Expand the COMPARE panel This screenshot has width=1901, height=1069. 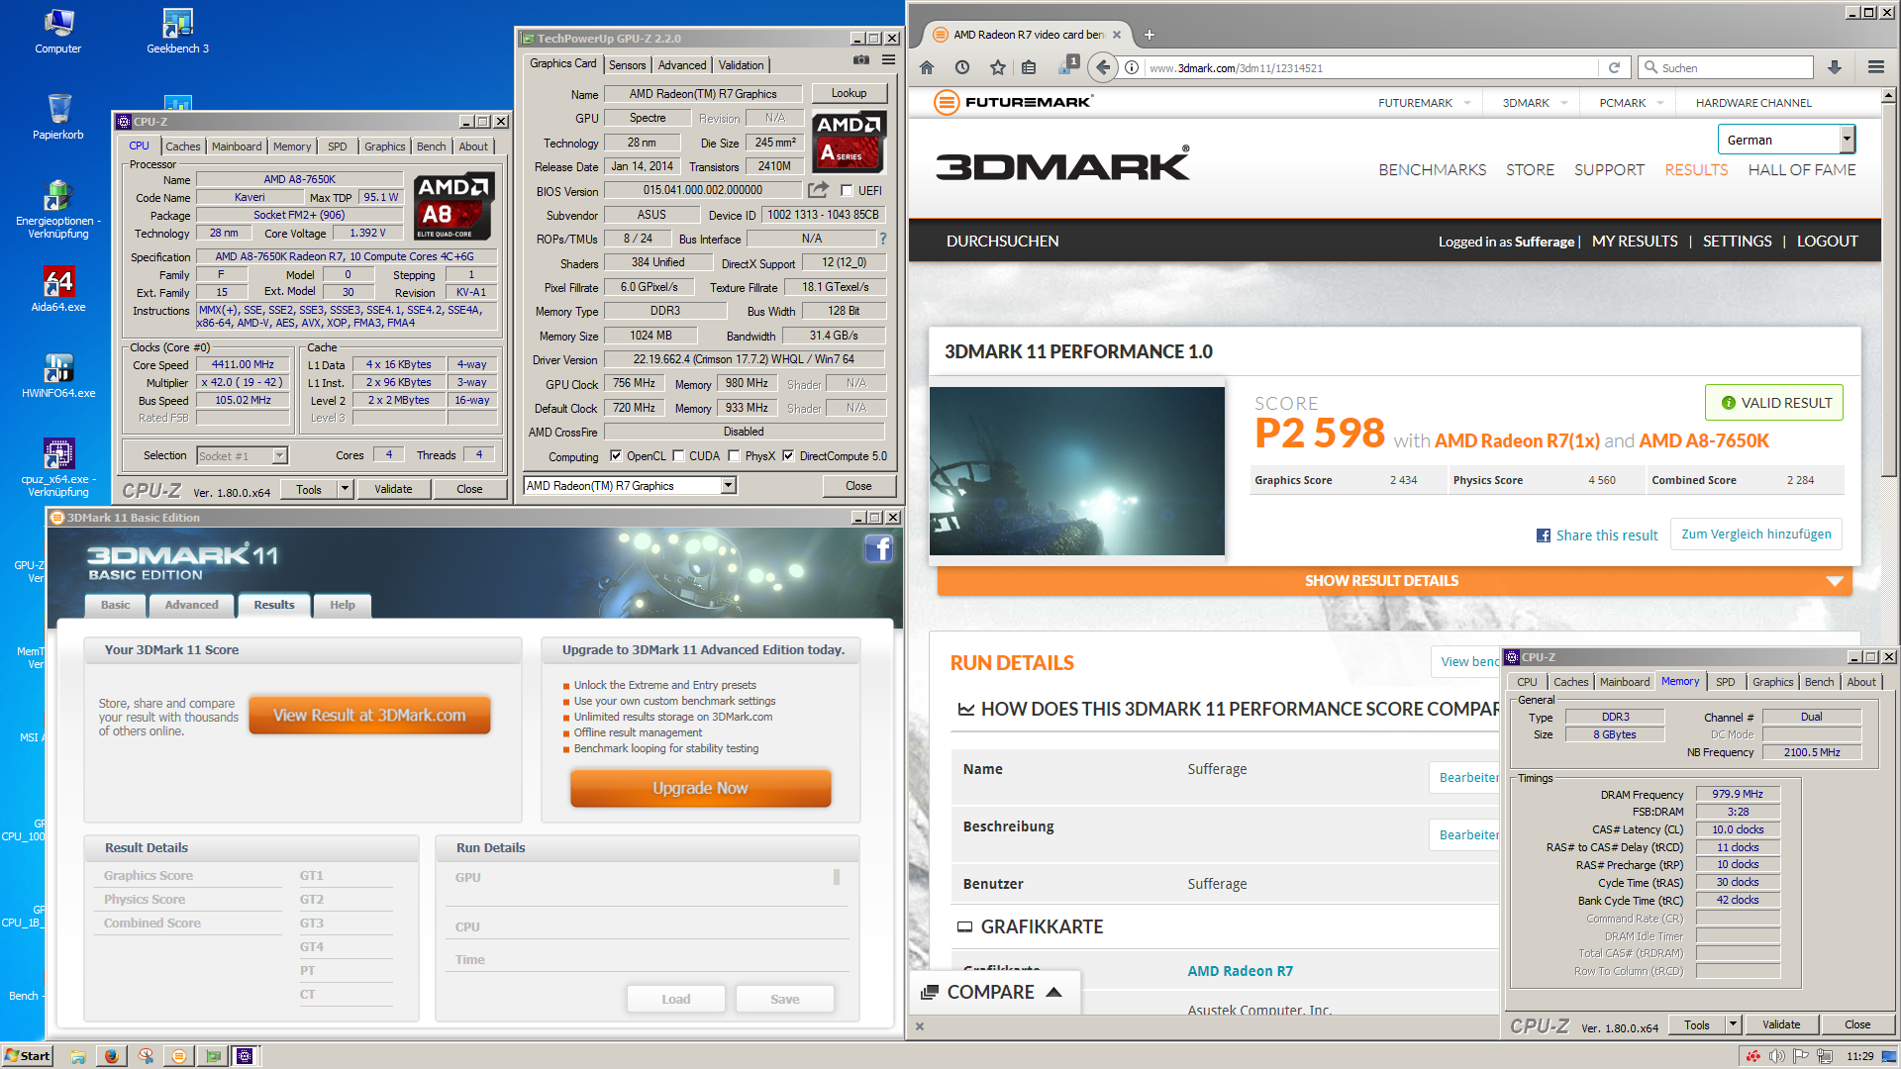992,992
